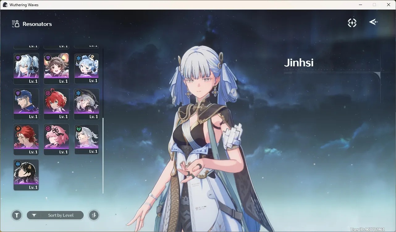Choose the gray-haired girl wearing a black hat
The width and height of the screenshot is (396, 232).
(x=86, y=104)
